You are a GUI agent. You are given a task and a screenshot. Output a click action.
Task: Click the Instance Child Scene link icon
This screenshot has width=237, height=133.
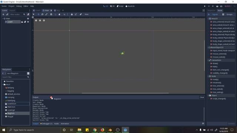(7, 14)
